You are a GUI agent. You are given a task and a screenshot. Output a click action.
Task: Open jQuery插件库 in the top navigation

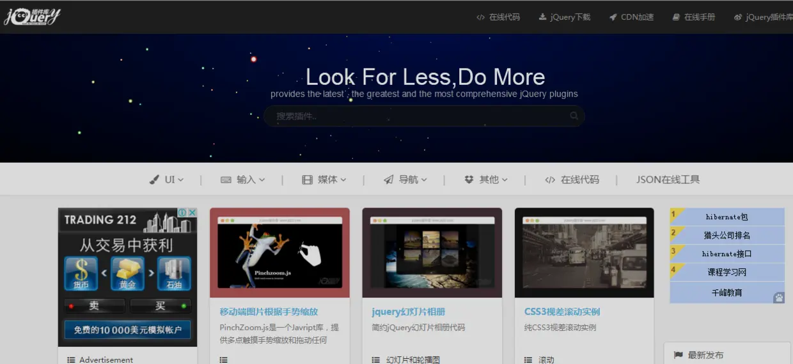pyautogui.click(x=769, y=17)
